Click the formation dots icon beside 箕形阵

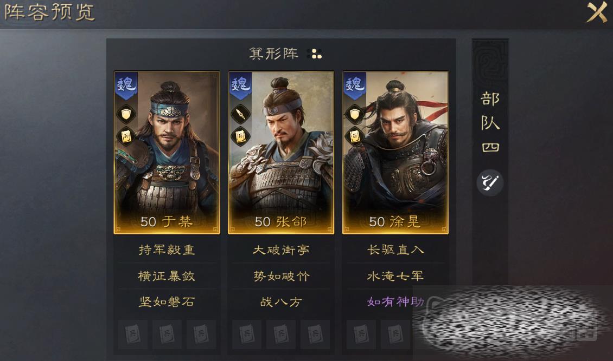pos(315,54)
